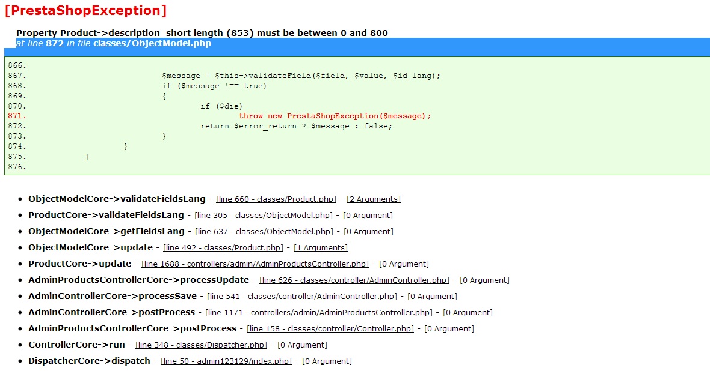Open line 305 classes/ObjectModel.php link

click(x=263, y=216)
